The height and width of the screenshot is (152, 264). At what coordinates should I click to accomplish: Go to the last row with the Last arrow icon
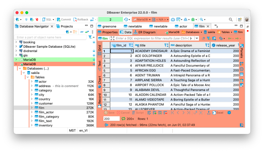[x=189, y=113]
